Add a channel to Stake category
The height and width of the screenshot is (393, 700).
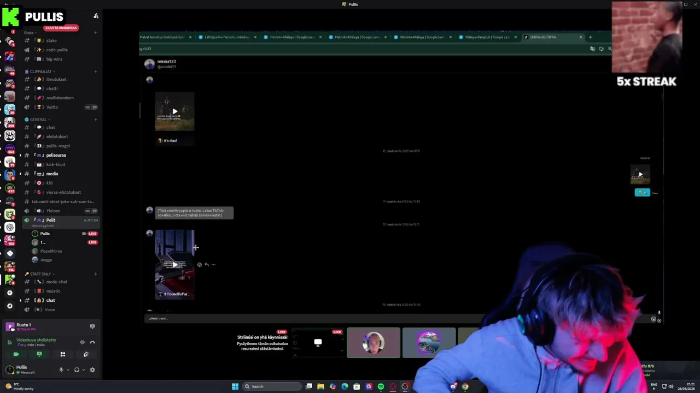click(x=96, y=33)
